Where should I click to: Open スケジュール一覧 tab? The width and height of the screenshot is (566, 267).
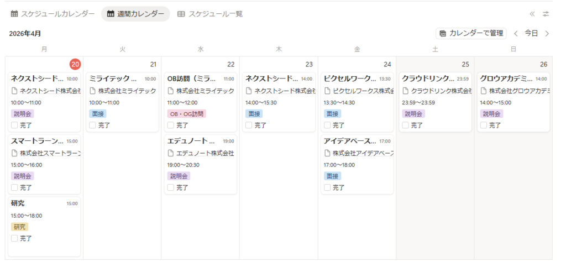tap(209, 14)
